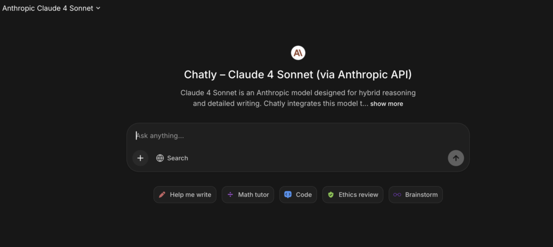The image size is (553, 247).
Task: Click the chevron beside the model name
Action: tap(98, 8)
